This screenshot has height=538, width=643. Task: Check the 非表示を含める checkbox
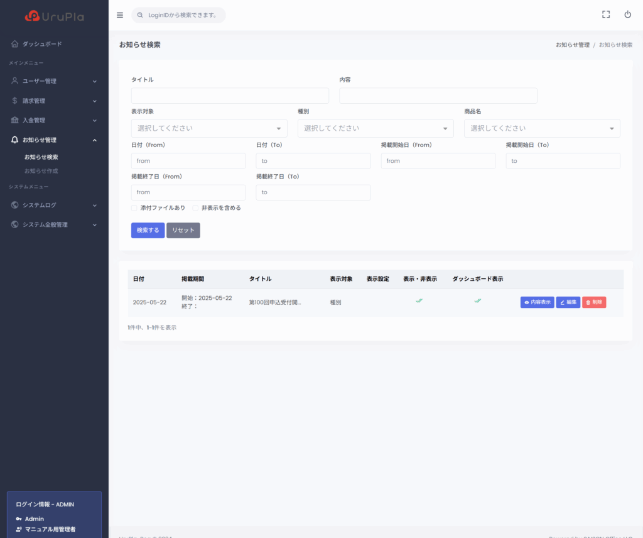pos(196,208)
